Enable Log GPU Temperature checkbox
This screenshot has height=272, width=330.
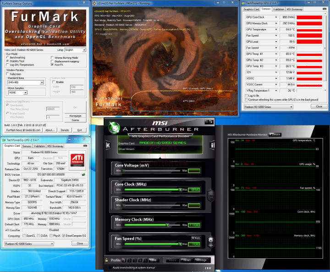pyautogui.click(x=8, y=65)
